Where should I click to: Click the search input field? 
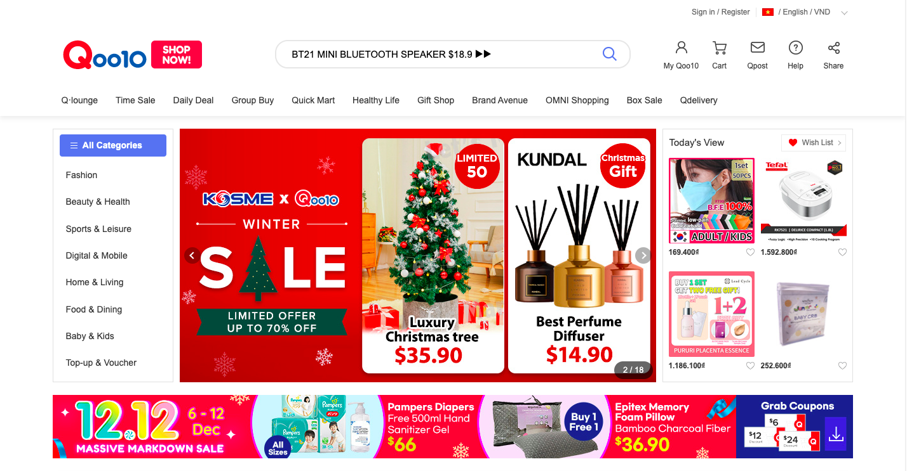(438, 55)
